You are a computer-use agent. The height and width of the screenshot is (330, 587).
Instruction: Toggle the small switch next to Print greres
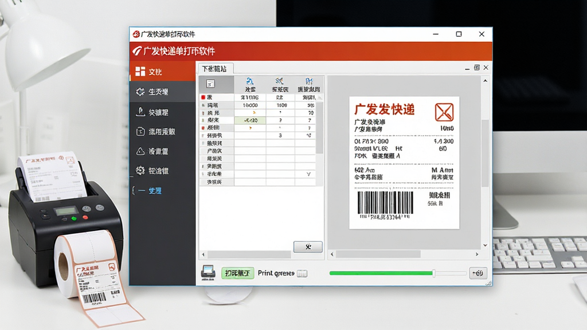point(302,273)
